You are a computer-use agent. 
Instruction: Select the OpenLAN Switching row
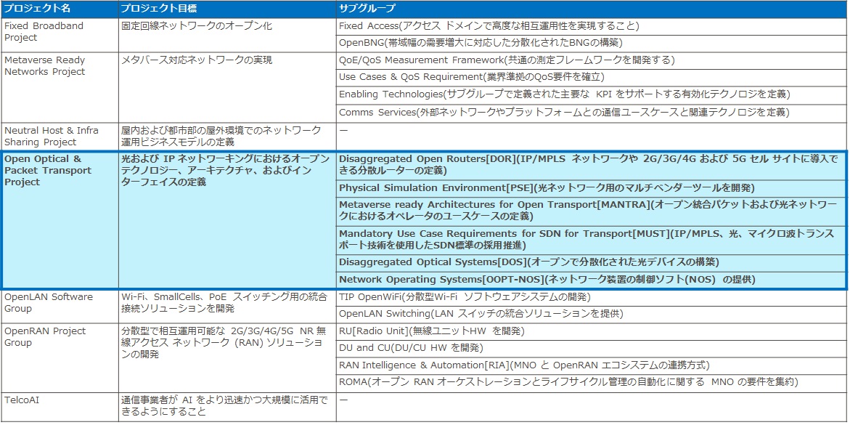pyautogui.click(x=592, y=315)
